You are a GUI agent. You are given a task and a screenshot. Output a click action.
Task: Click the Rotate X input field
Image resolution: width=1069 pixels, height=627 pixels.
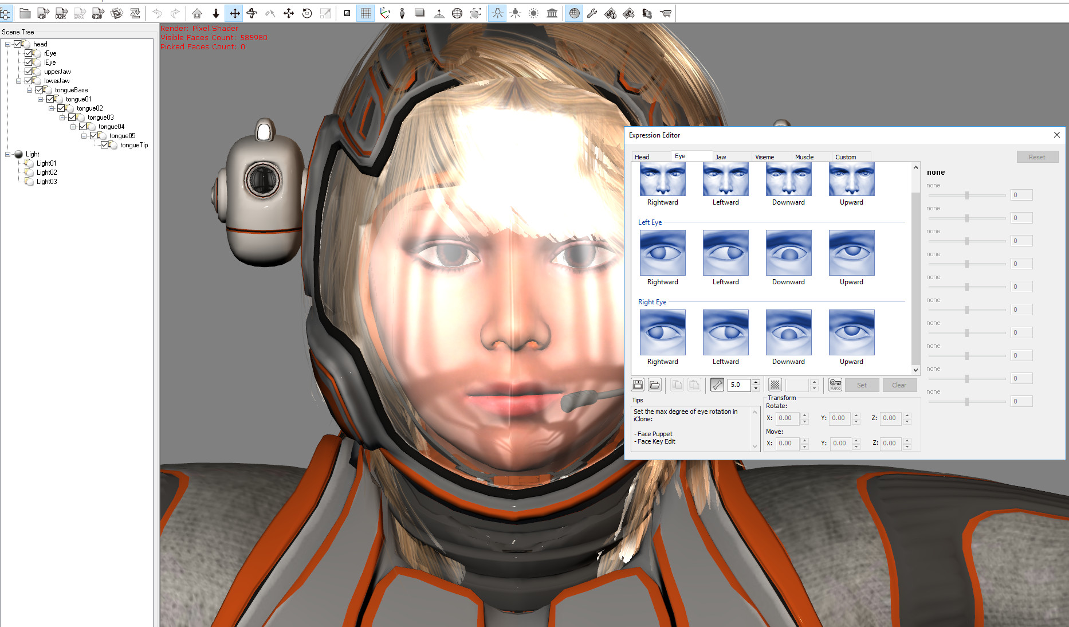788,418
